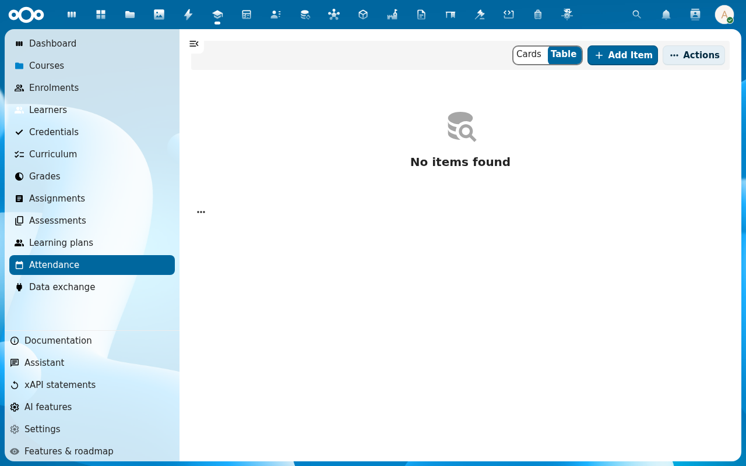The height and width of the screenshot is (466, 746).
Task: Open the Assistant link
Action: pos(92,363)
